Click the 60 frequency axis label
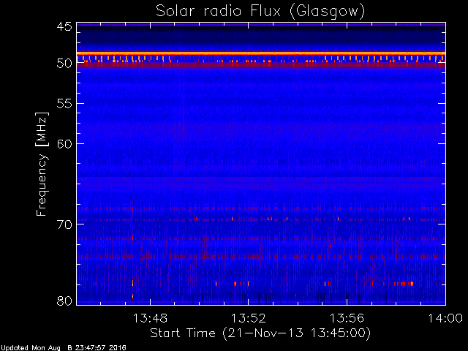The width and height of the screenshot is (468, 351). click(64, 143)
